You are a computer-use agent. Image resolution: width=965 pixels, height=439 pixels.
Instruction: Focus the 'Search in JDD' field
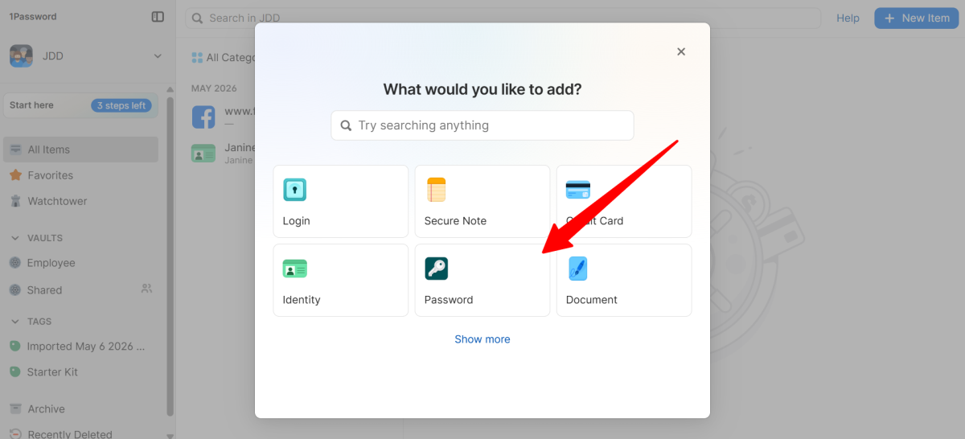pos(503,18)
